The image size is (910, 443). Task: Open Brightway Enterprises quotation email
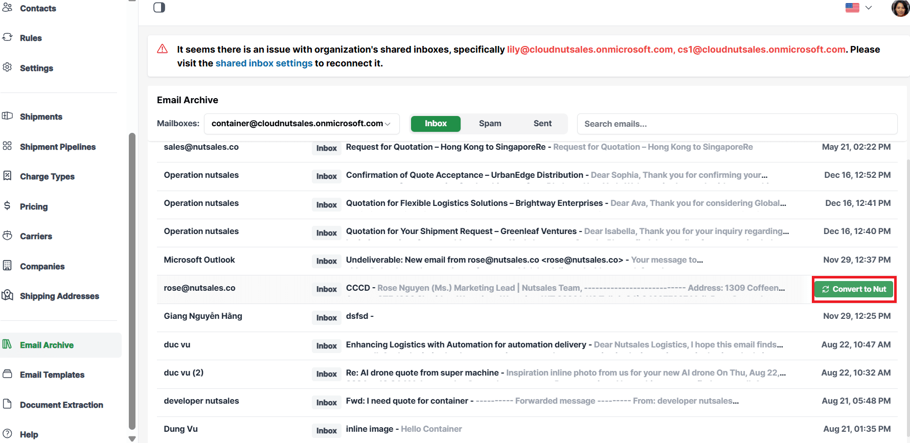(x=527, y=204)
